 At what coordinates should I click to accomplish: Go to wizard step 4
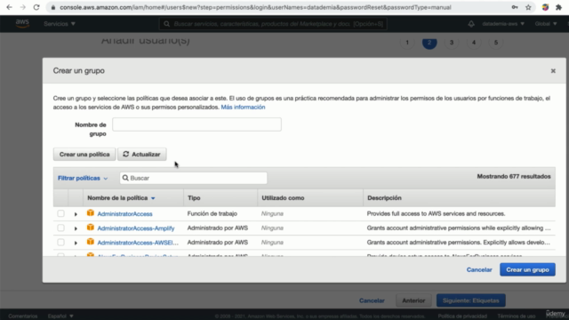(x=474, y=43)
